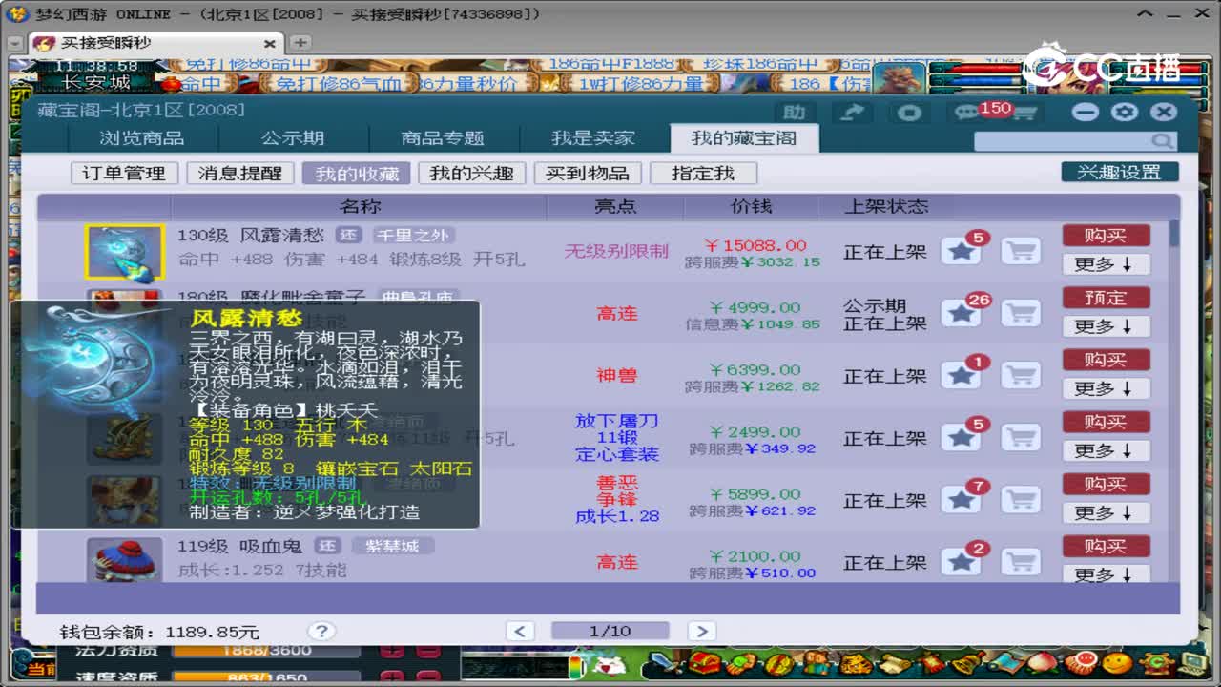Click 预定 on the ¥4999.00 listing
Screen dimensions: 1221x687
(1106, 297)
